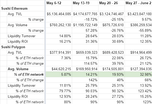The width and height of the screenshot is (152, 104).
Task: Click the 123.42% turnover ratio cell
Action: 138,91
